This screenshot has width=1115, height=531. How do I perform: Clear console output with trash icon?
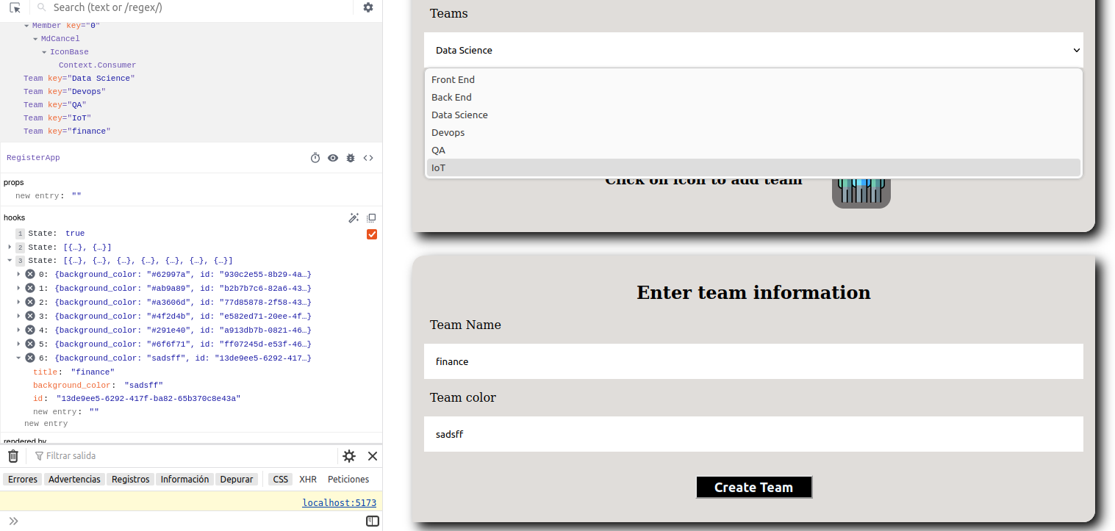point(13,456)
